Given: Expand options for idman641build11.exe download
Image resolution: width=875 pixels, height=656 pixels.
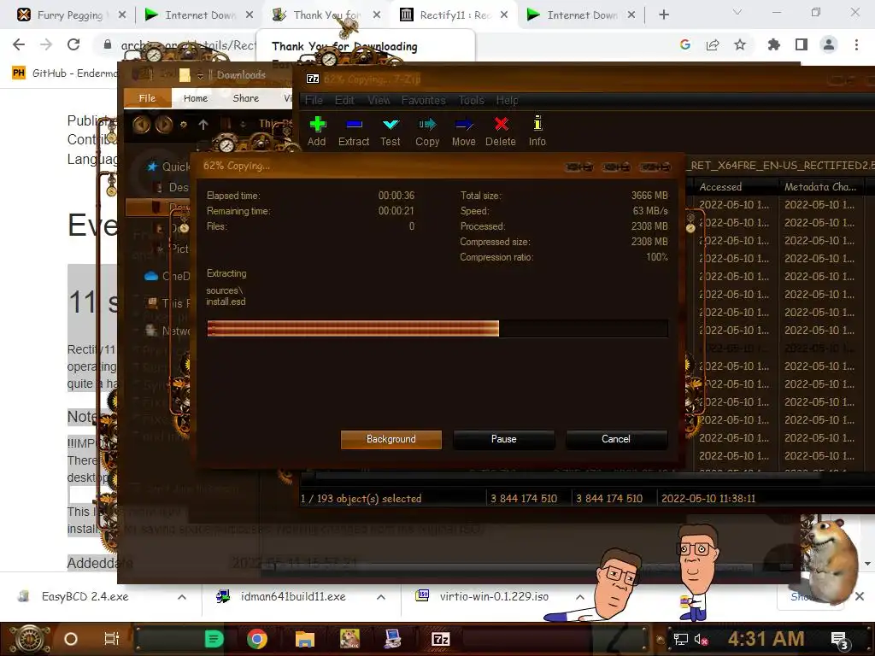Looking at the screenshot, I should tap(381, 597).
